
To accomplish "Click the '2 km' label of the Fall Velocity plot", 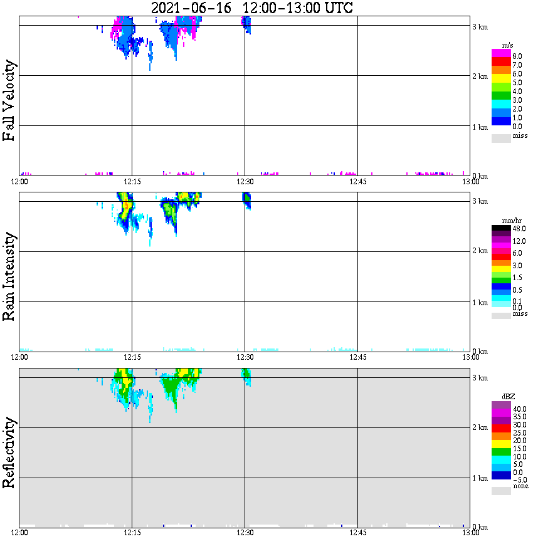I will tap(480, 76).
